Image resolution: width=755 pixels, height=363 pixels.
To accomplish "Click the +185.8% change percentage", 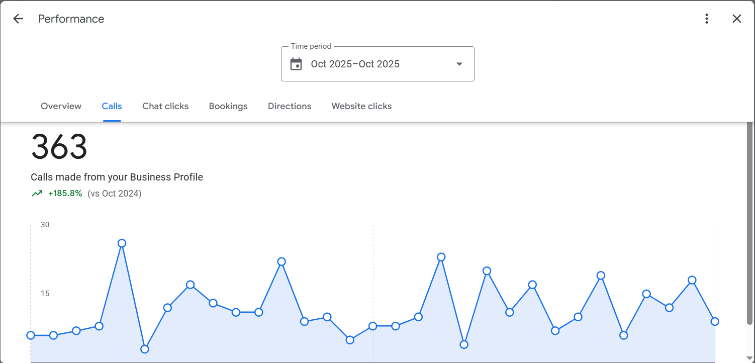I will [65, 194].
